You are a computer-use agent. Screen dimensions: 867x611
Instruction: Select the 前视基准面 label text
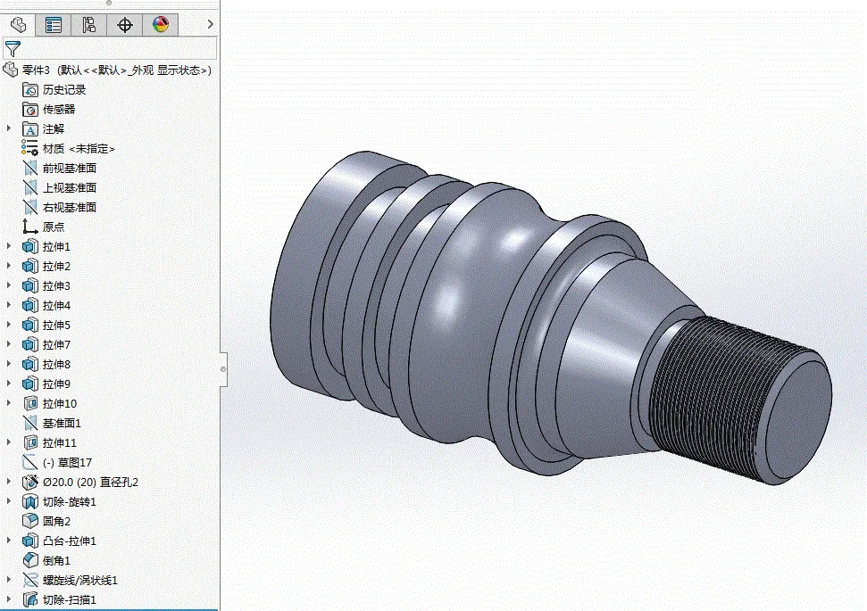(x=70, y=168)
